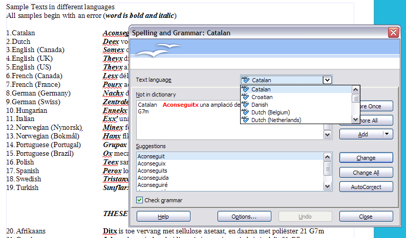Toggle the Check grammar checkbox

pyautogui.click(x=140, y=200)
